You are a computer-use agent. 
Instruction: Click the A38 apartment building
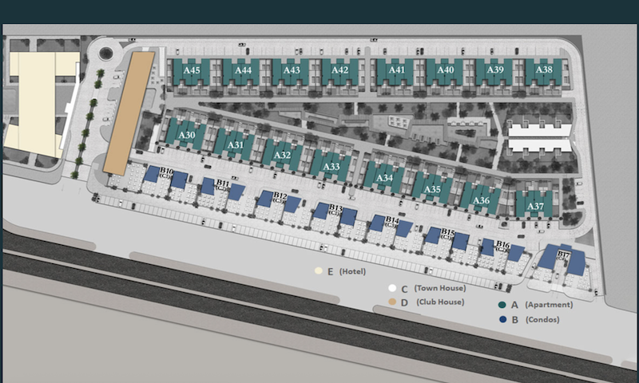(544, 71)
